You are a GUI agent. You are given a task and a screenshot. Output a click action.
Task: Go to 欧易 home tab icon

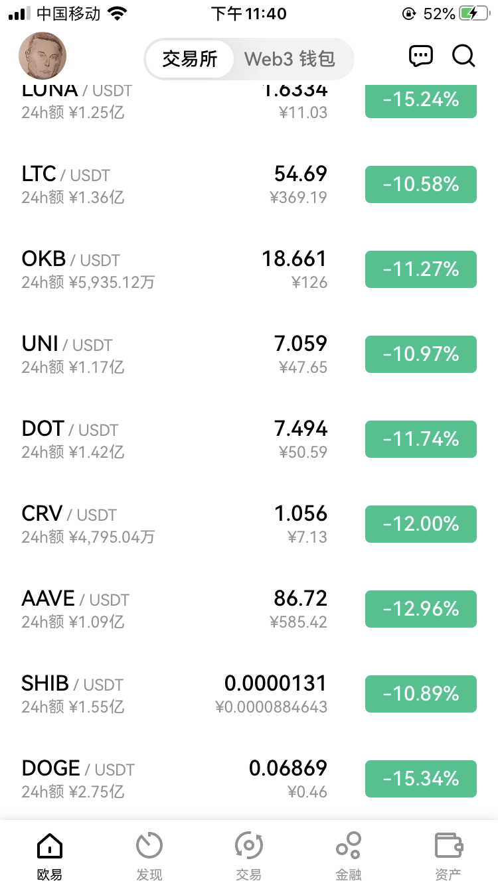click(x=50, y=846)
